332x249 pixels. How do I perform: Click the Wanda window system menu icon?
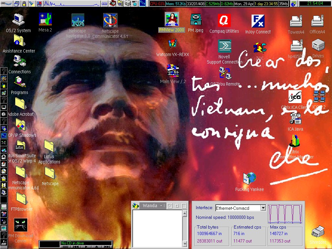(x=136, y=206)
